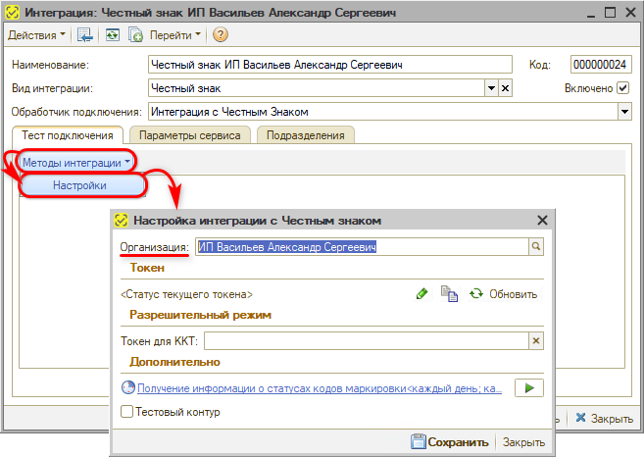The height and width of the screenshot is (457, 644).
Task: Click the copy token icon
Action: (449, 293)
